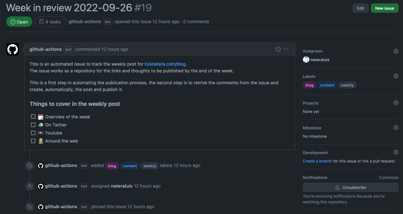Image resolution: width=403 pixels, height=214 pixels.
Task: Click the Unsubscribe notifications button
Action: pos(350,187)
